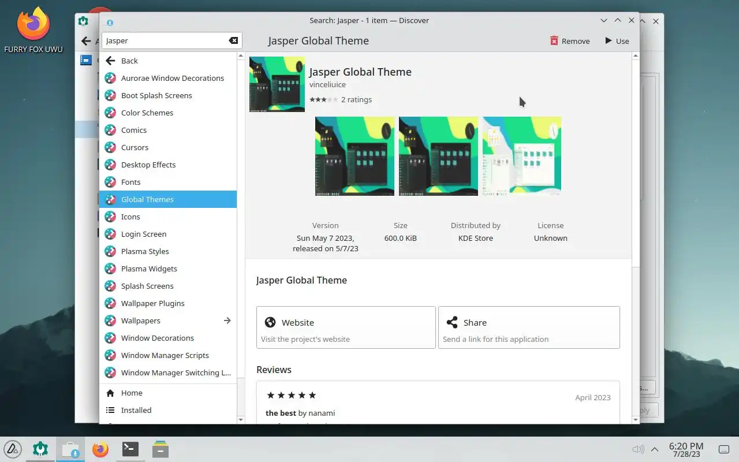Clear the Jasper search text icon
This screenshot has height=462, width=739.
233,40
